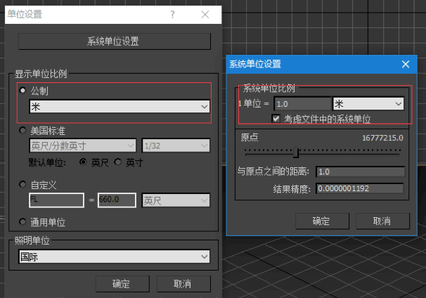Open the 英尺/分数英寸 dropdown
The image size is (426, 298).
coord(83,145)
